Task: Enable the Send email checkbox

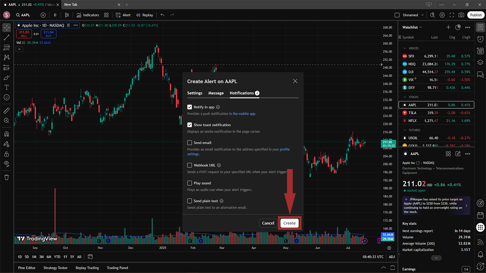Action: coord(189,143)
